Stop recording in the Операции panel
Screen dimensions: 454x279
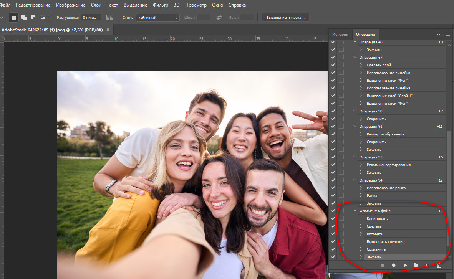click(382, 266)
